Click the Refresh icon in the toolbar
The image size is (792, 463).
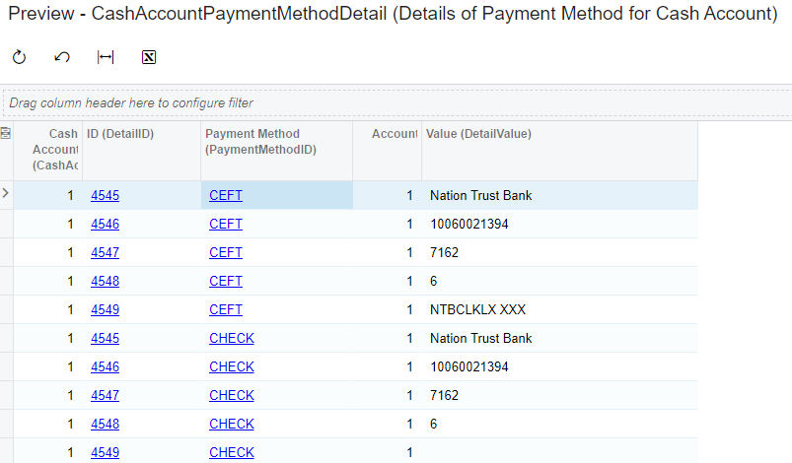(19, 57)
